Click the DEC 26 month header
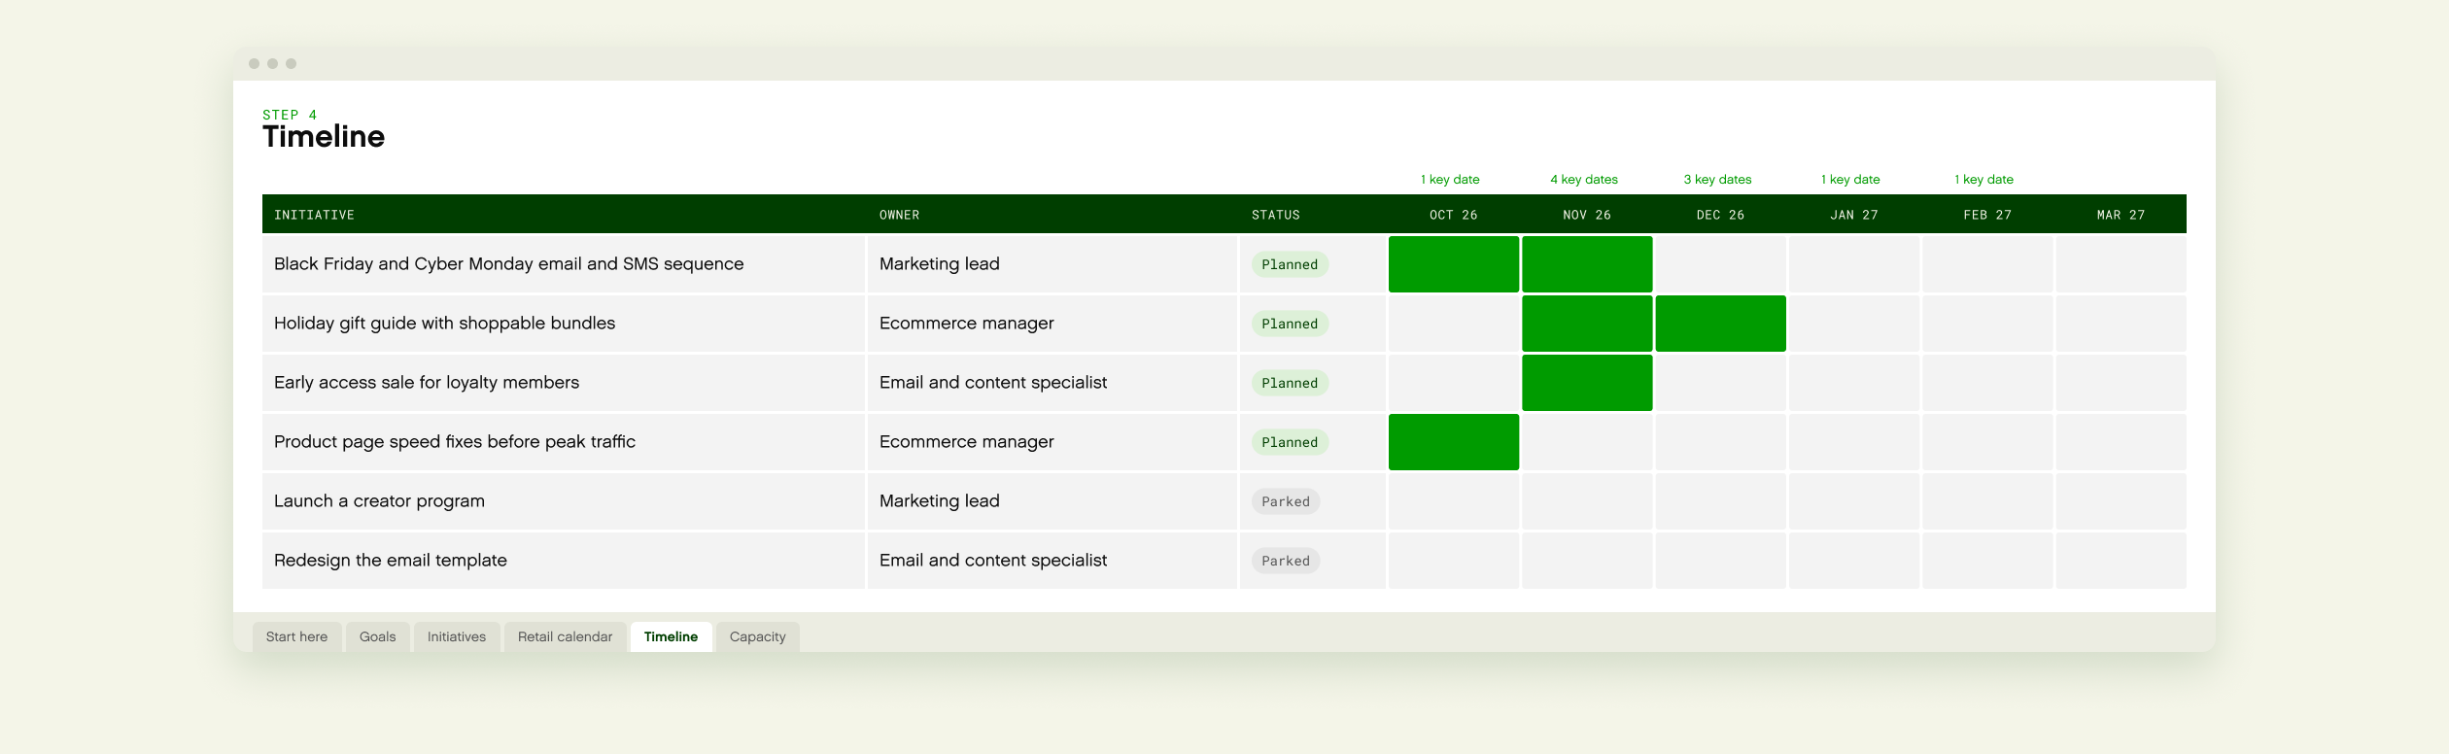2449x754 pixels. tap(1720, 215)
